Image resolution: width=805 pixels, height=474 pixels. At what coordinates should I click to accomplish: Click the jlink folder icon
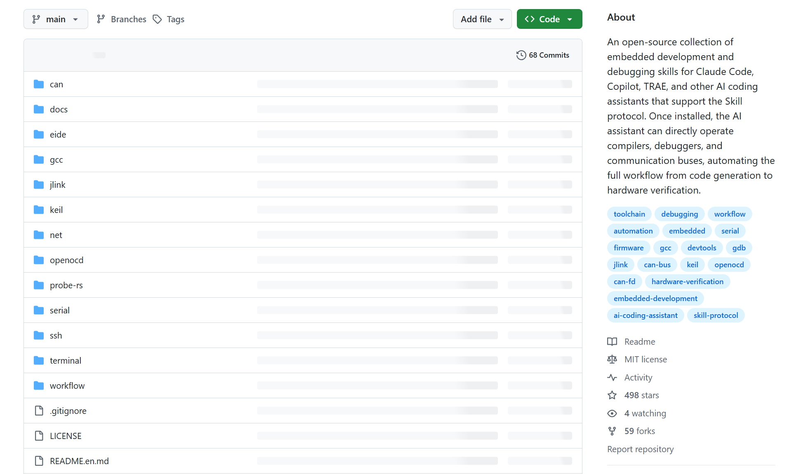coord(39,185)
